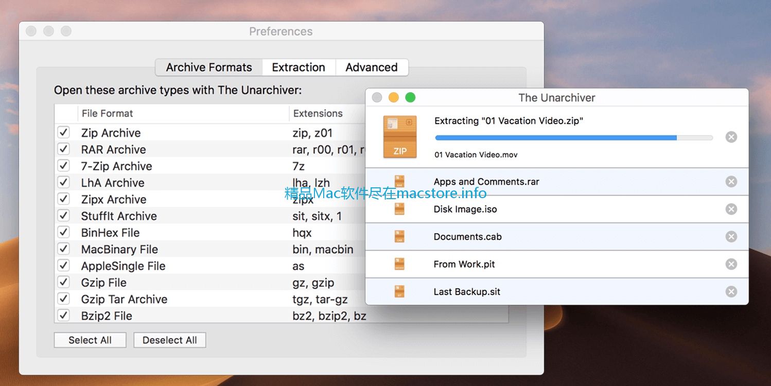Select the MacBinary File row text

coord(119,249)
